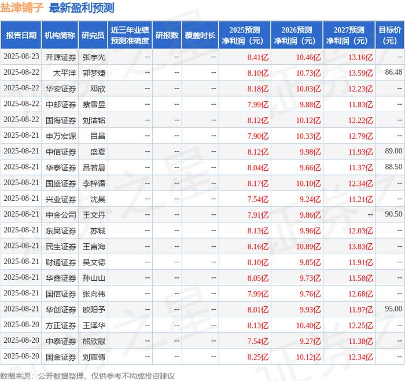Select the 民生证券 institution cell
Image resolution: width=405 pixels, height=381 pixels.
61,246
